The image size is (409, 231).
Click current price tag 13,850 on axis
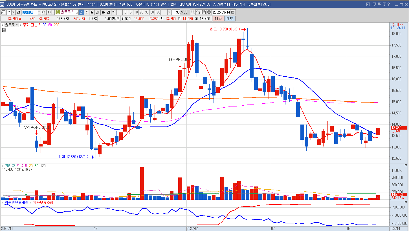point(399,128)
